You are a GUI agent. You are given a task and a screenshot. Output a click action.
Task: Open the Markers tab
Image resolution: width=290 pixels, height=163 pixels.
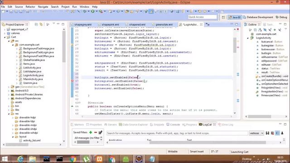coord(77,125)
